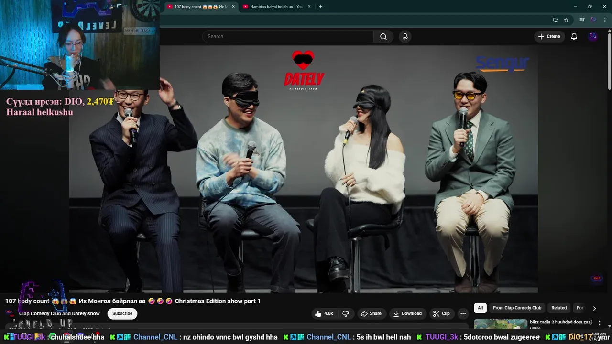Open the blitz cadis dota video thumbnail
The width and height of the screenshot is (612, 344).
[x=501, y=324]
